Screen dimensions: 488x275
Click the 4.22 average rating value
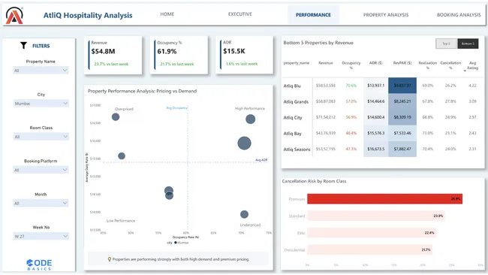pos(472,86)
